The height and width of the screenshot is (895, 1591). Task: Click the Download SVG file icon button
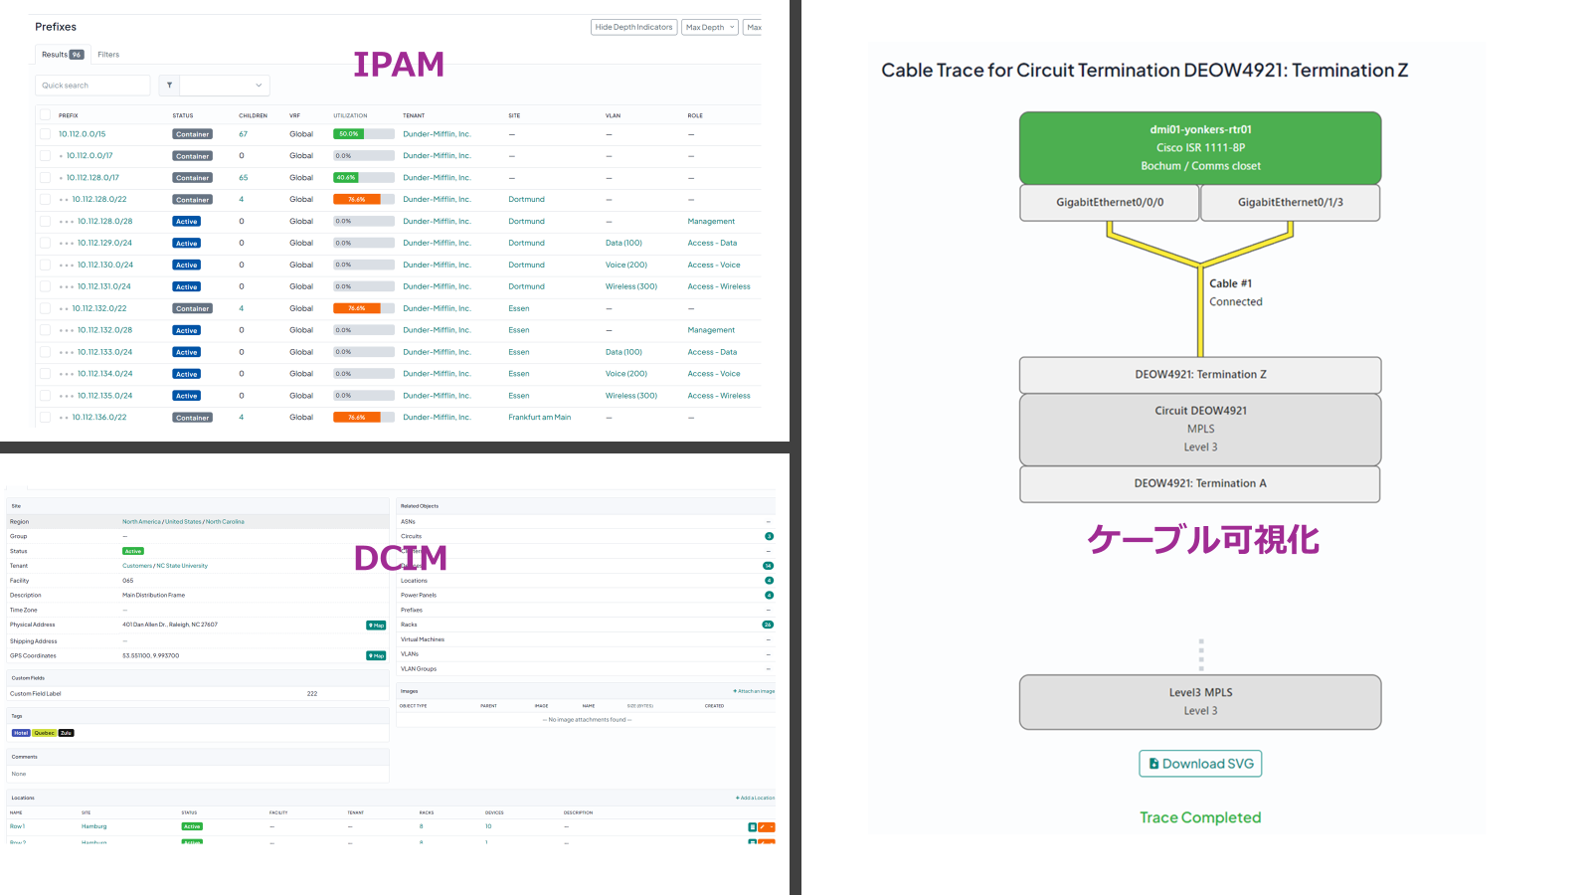click(1200, 764)
